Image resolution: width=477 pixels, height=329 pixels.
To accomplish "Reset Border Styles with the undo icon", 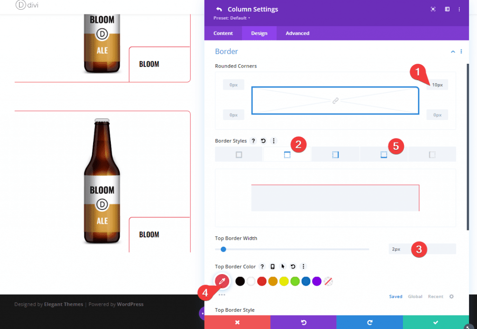I will click(264, 141).
